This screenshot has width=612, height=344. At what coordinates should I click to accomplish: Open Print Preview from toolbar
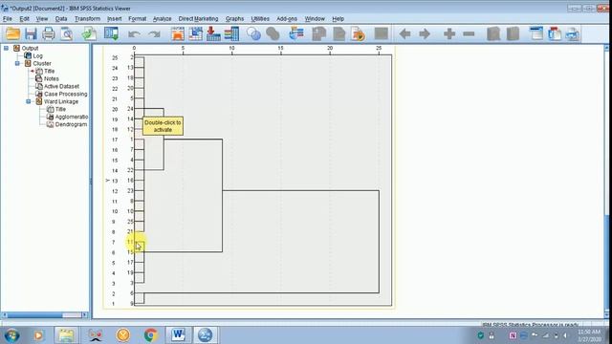point(67,34)
